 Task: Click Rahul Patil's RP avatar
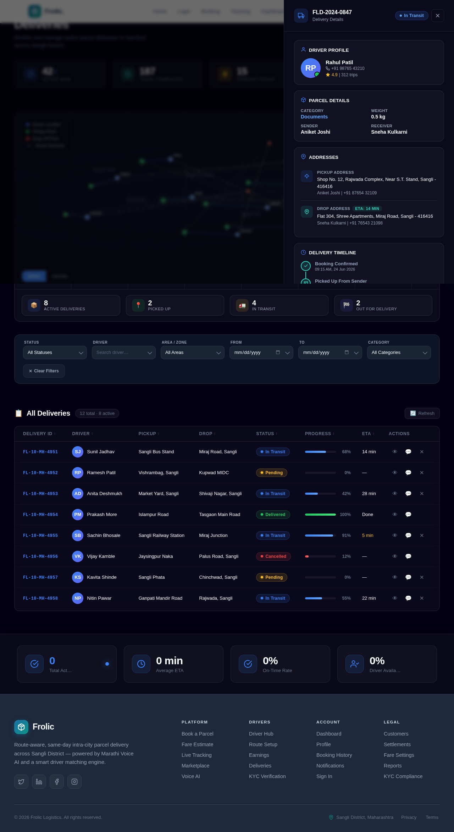pos(311,68)
